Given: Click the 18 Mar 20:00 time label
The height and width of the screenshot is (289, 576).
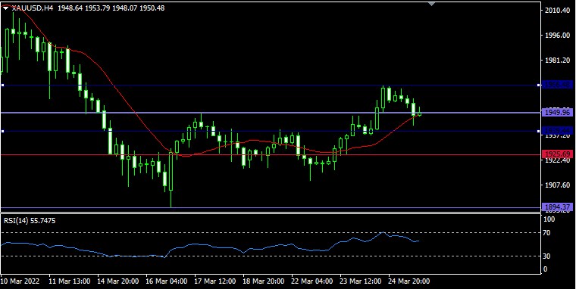Looking at the screenshot, I should click(264, 281).
